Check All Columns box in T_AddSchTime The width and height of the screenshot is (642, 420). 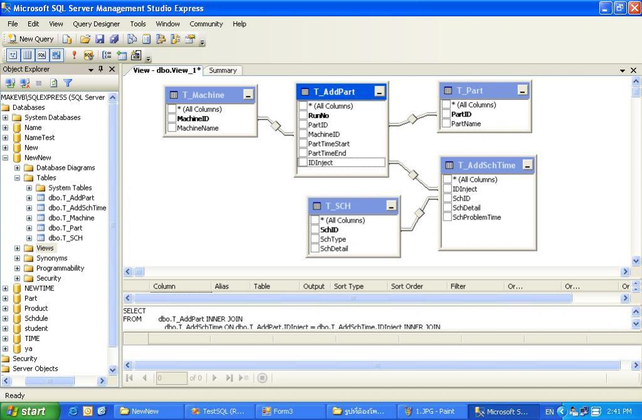click(x=448, y=179)
